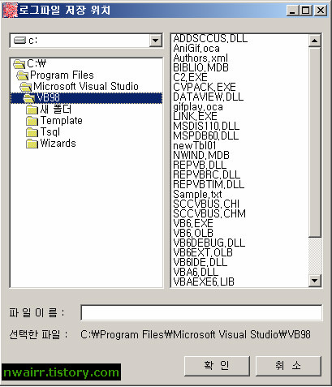Select ADDSCCUS.DLL in the file list

pos(210,38)
